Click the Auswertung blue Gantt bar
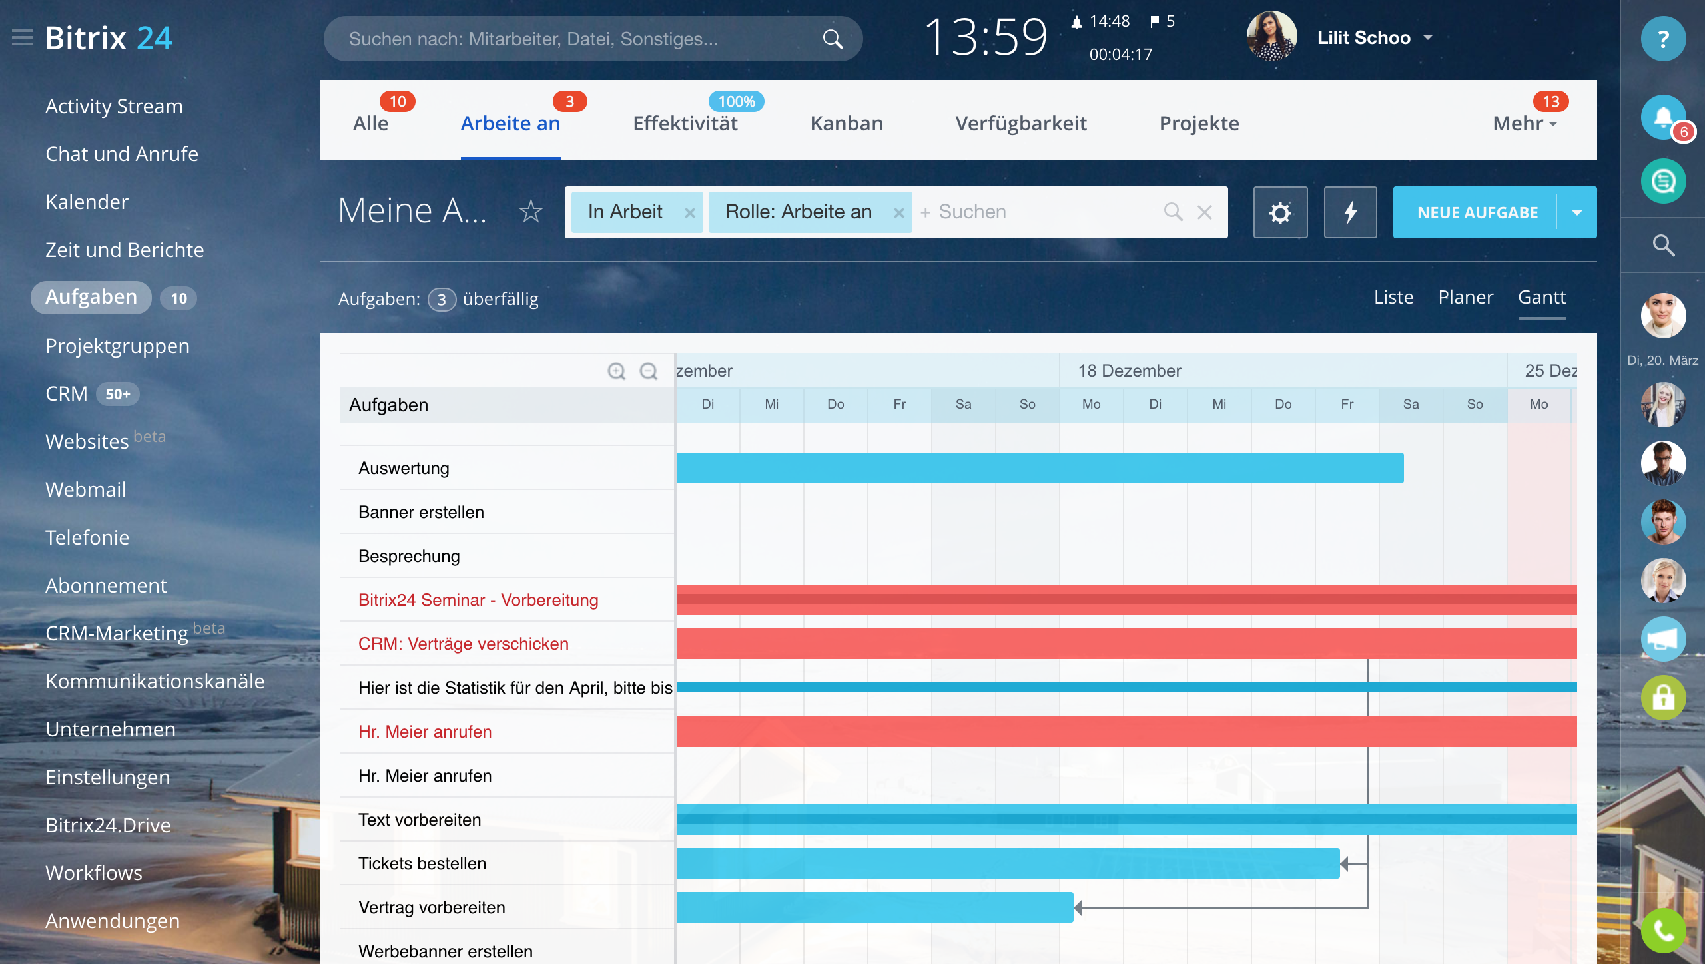The height and width of the screenshot is (964, 1705). [1040, 468]
